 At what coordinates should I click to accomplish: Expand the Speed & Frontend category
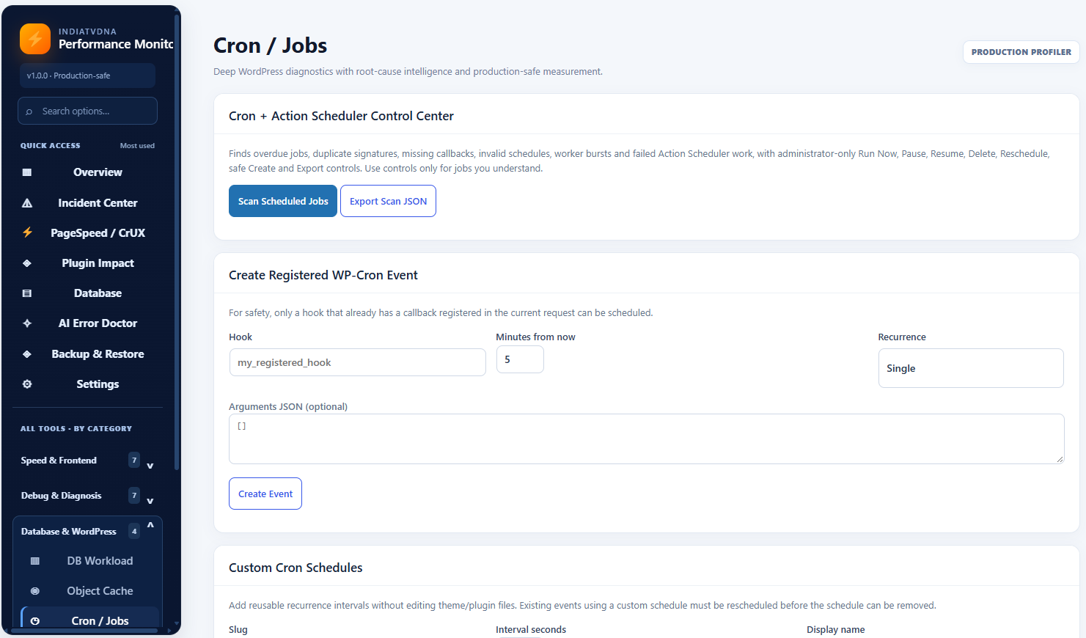88,461
